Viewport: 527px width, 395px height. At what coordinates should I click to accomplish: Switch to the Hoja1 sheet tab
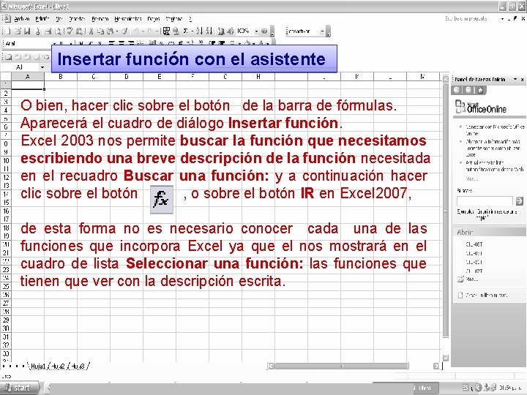pyautogui.click(x=38, y=366)
